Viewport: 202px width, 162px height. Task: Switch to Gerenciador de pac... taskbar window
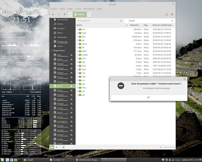coord(87,160)
